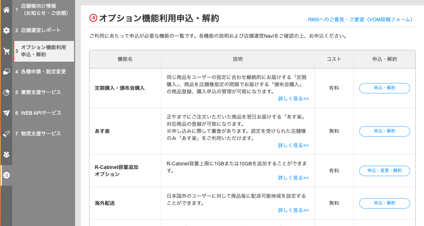The height and width of the screenshot is (226, 424).
Task: Select the shopping cart sidebar icon
Action: coord(6,51)
